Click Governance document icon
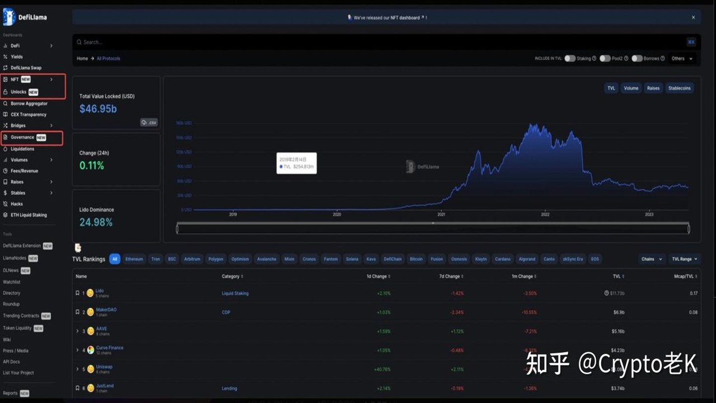This screenshot has width=716, height=403. coord(5,137)
